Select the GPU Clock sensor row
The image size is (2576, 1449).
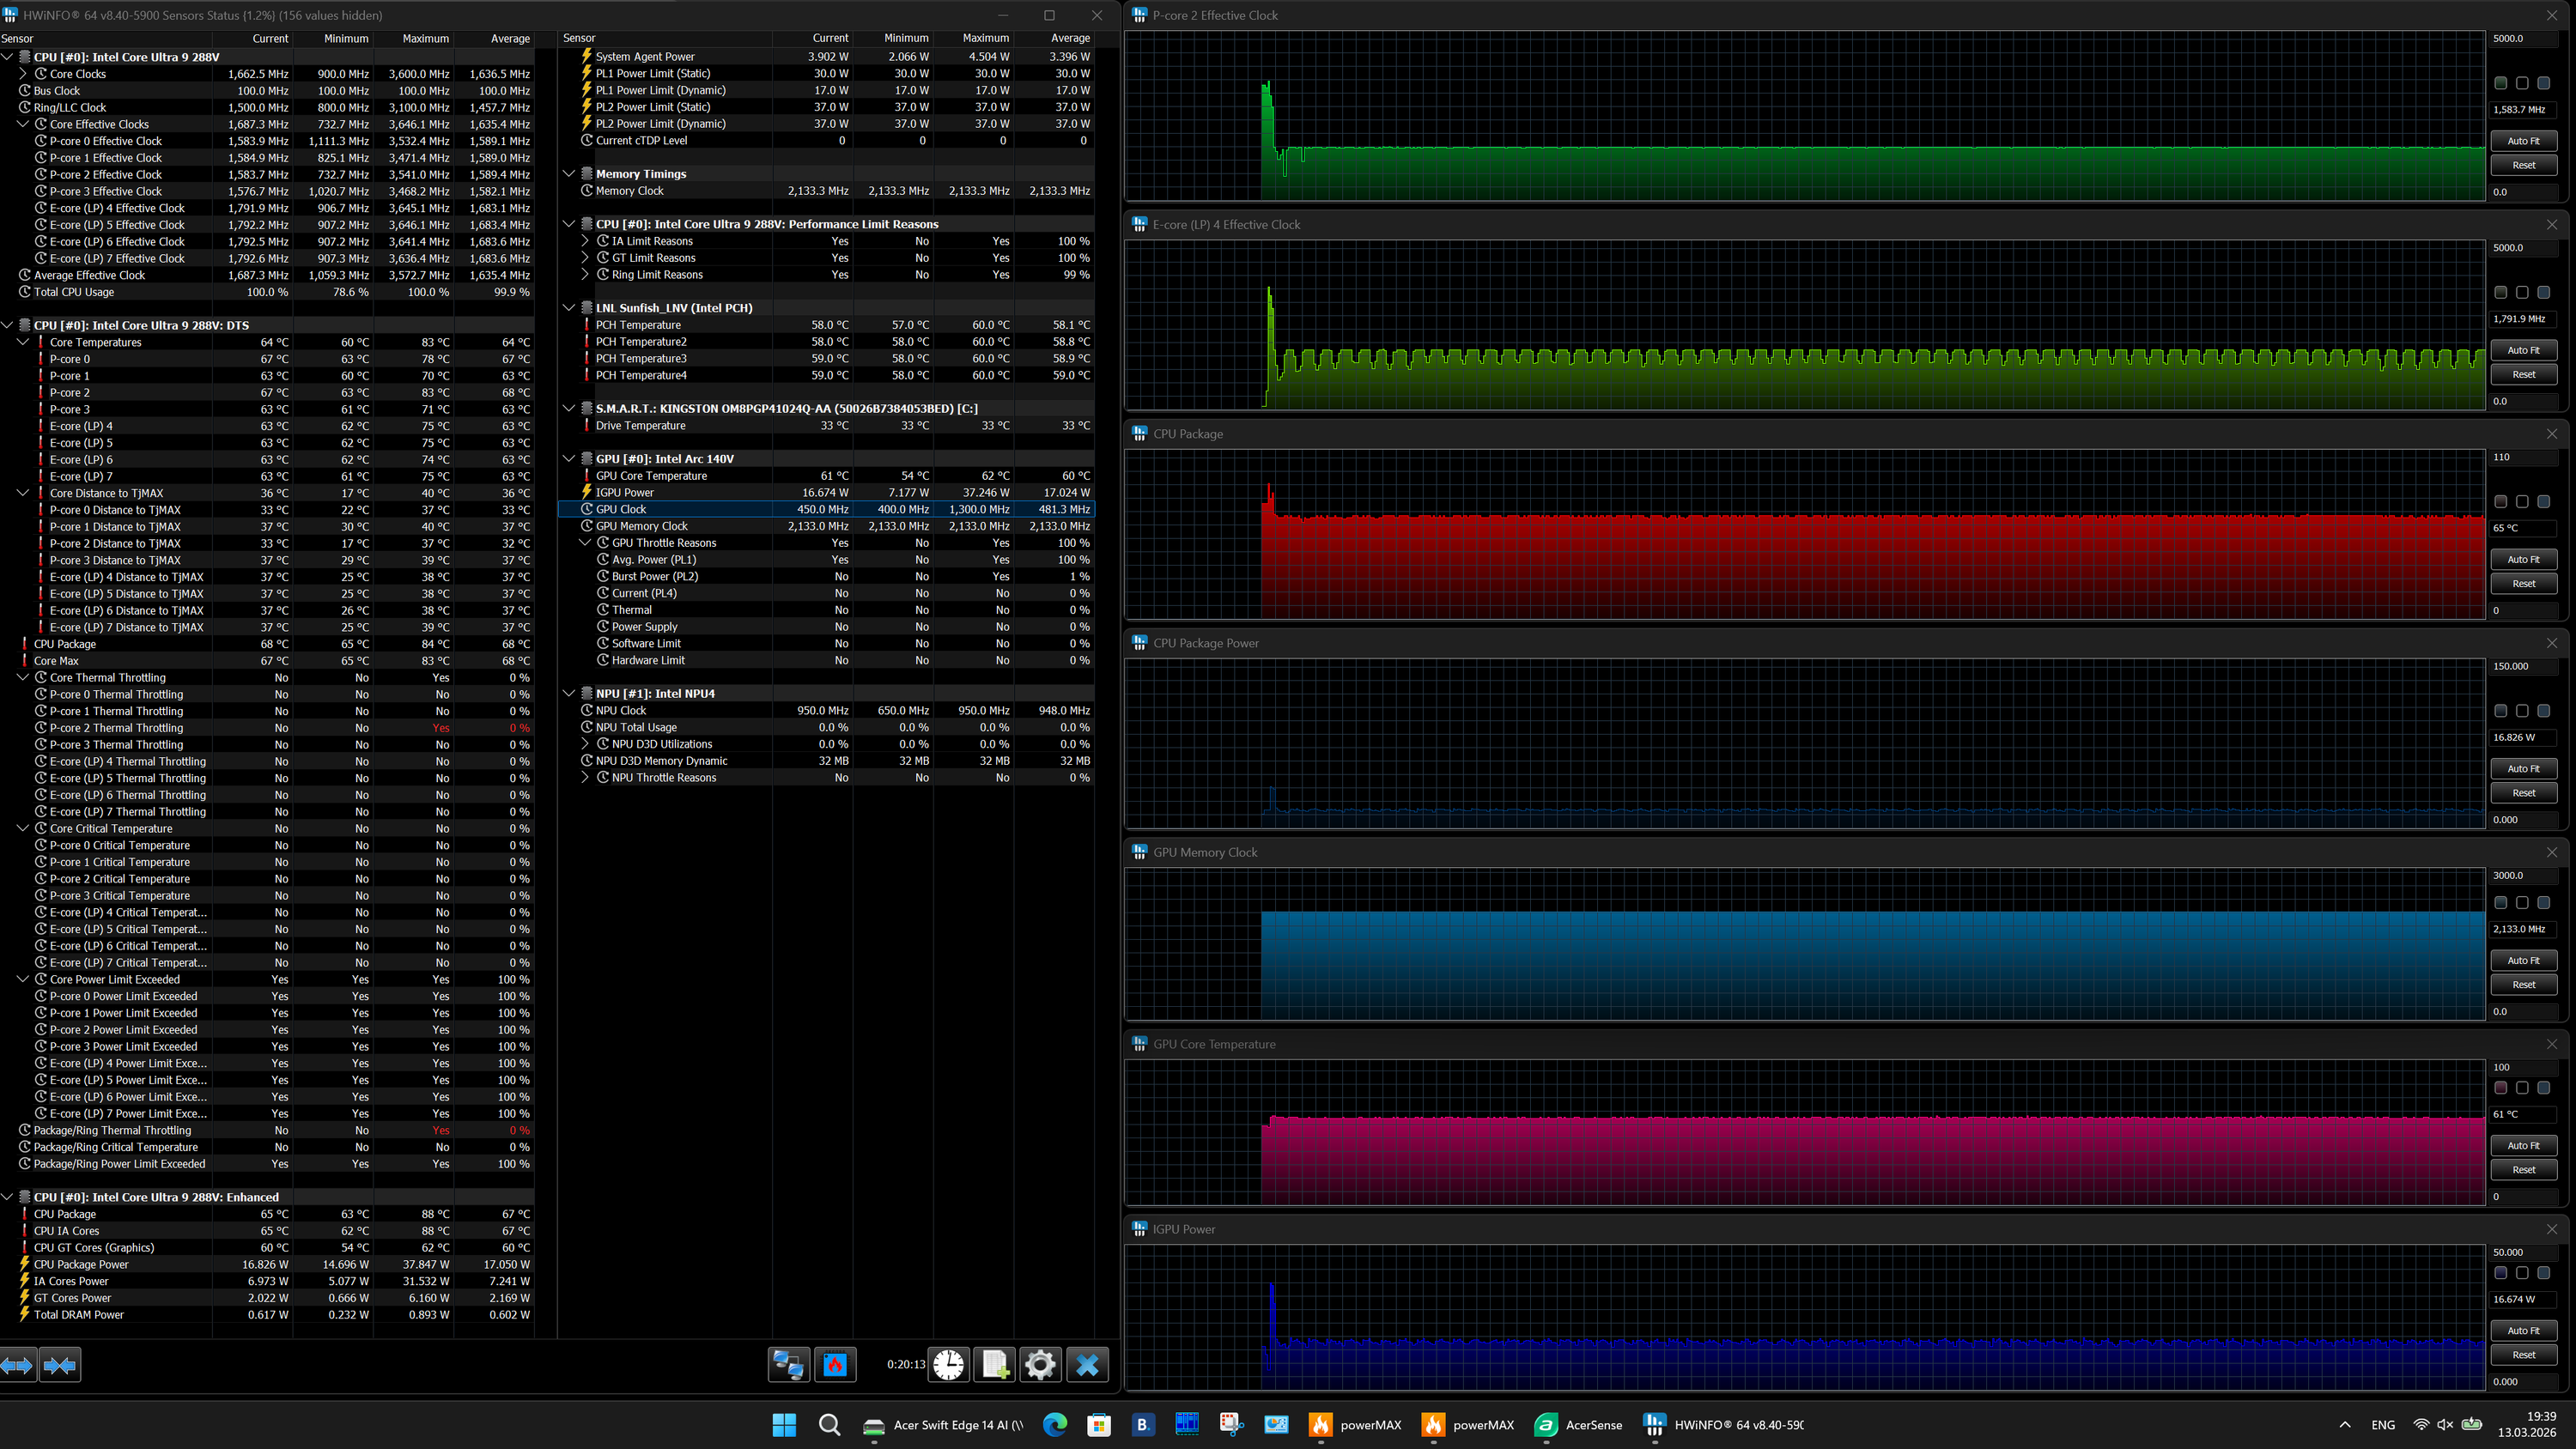pos(826,509)
